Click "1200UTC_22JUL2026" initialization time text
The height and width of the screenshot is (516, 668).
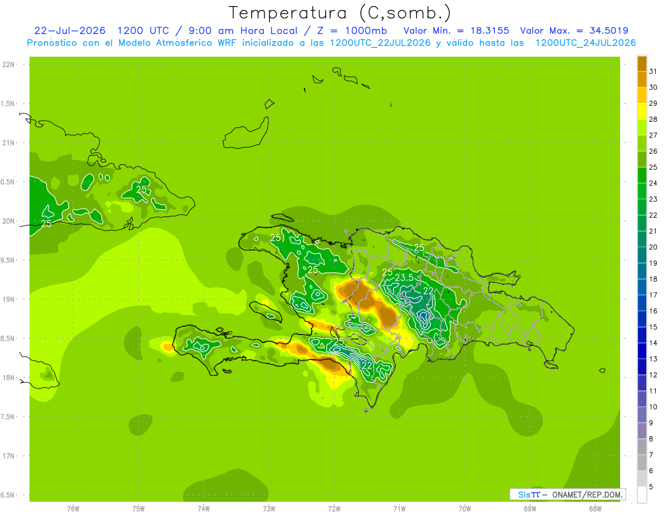click(x=380, y=43)
